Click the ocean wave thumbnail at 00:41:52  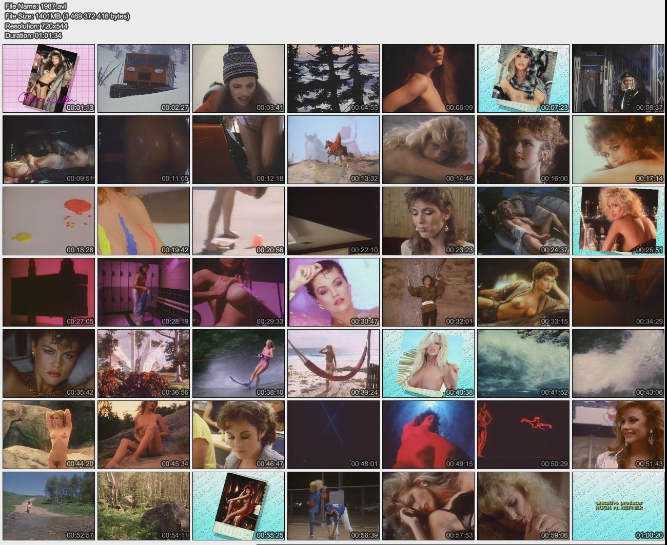[x=523, y=363]
